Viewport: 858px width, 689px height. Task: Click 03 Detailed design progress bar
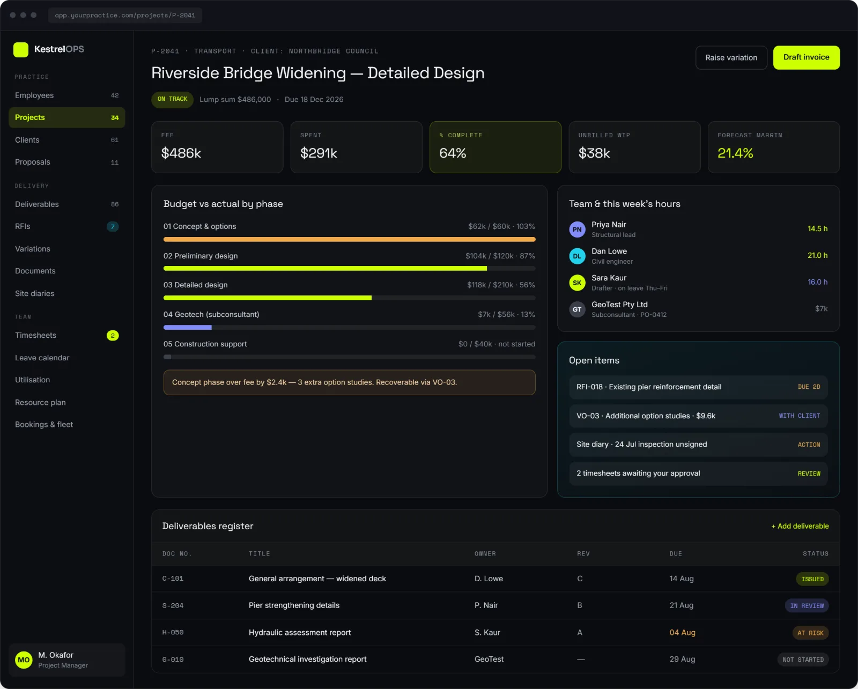[x=349, y=298]
